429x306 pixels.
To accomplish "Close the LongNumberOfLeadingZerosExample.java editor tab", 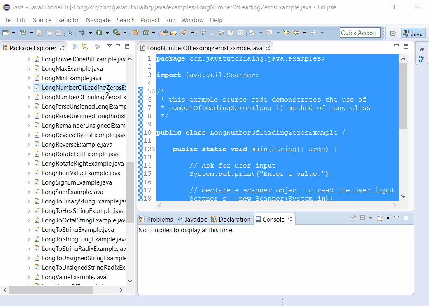I will point(268,48).
